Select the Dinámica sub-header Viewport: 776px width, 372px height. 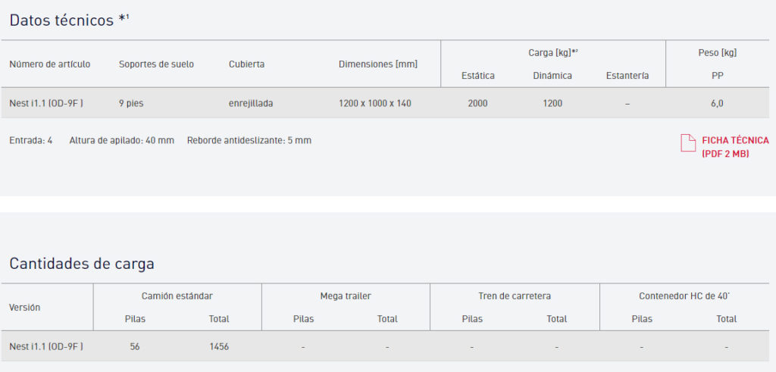click(x=552, y=76)
